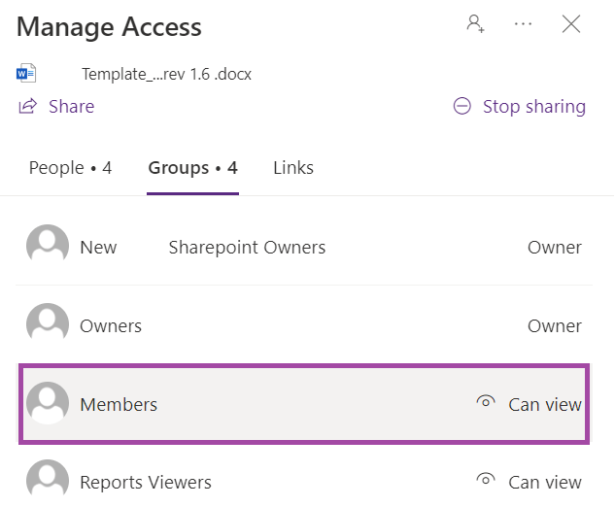This screenshot has height=507, width=615.
Task: Click the Owners group avatar icon
Action: [48, 324]
